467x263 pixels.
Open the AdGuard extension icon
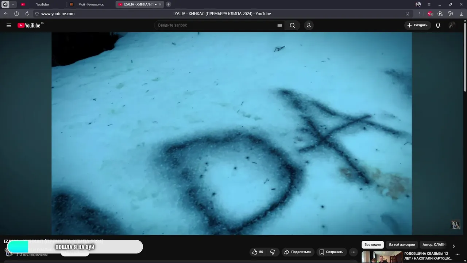point(430,14)
